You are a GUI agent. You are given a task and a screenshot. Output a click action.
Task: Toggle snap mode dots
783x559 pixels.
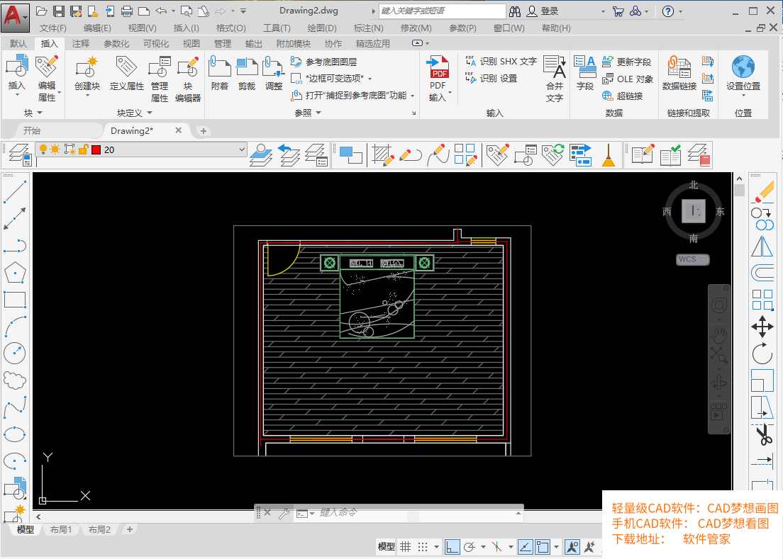tap(423, 547)
